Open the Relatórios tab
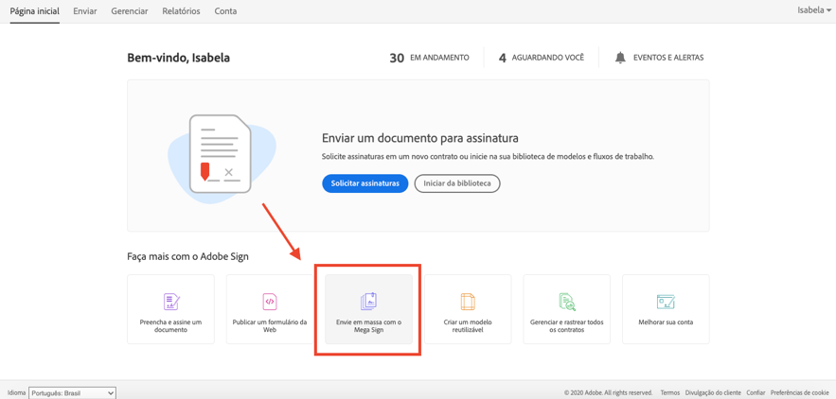 [x=181, y=11]
